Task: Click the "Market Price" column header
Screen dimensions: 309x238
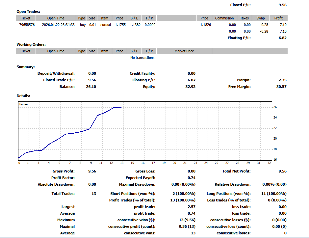Action: point(184,51)
